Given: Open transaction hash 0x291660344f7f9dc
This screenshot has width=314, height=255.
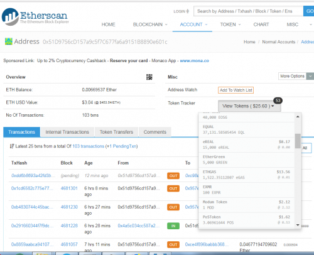Looking at the screenshot, I should [x=33, y=225].
